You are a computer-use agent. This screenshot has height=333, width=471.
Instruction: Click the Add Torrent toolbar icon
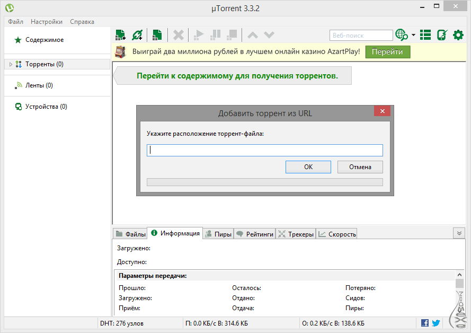(121, 35)
